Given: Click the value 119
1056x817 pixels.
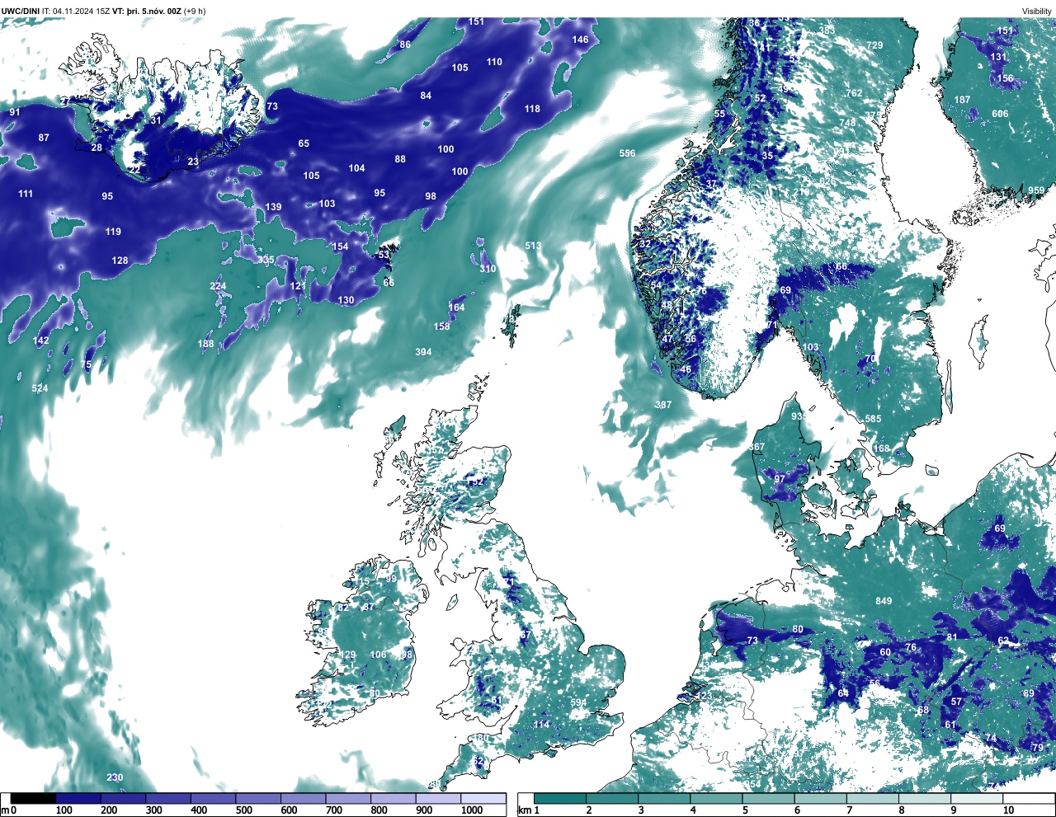Looking at the screenshot, I should click(x=113, y=232).
